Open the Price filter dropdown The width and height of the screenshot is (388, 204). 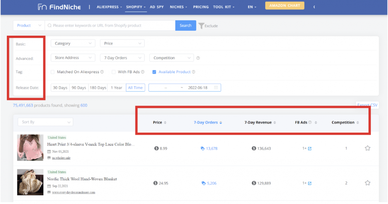coord(122,43)
